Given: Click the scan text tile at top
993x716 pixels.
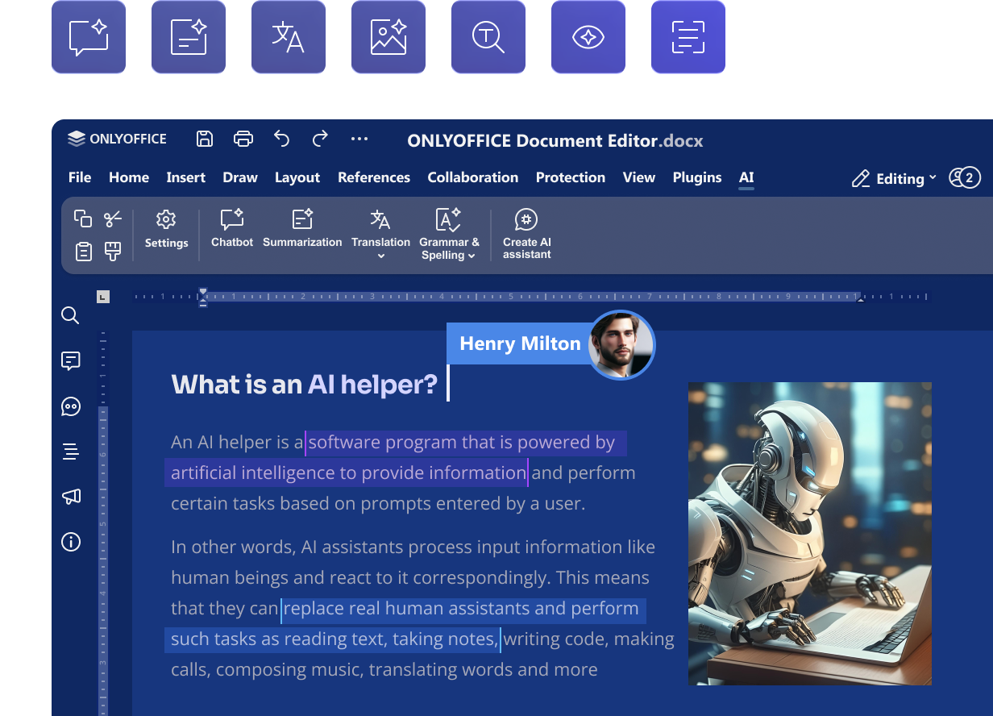Looking at the screenshot, I should tap(688, 37).
